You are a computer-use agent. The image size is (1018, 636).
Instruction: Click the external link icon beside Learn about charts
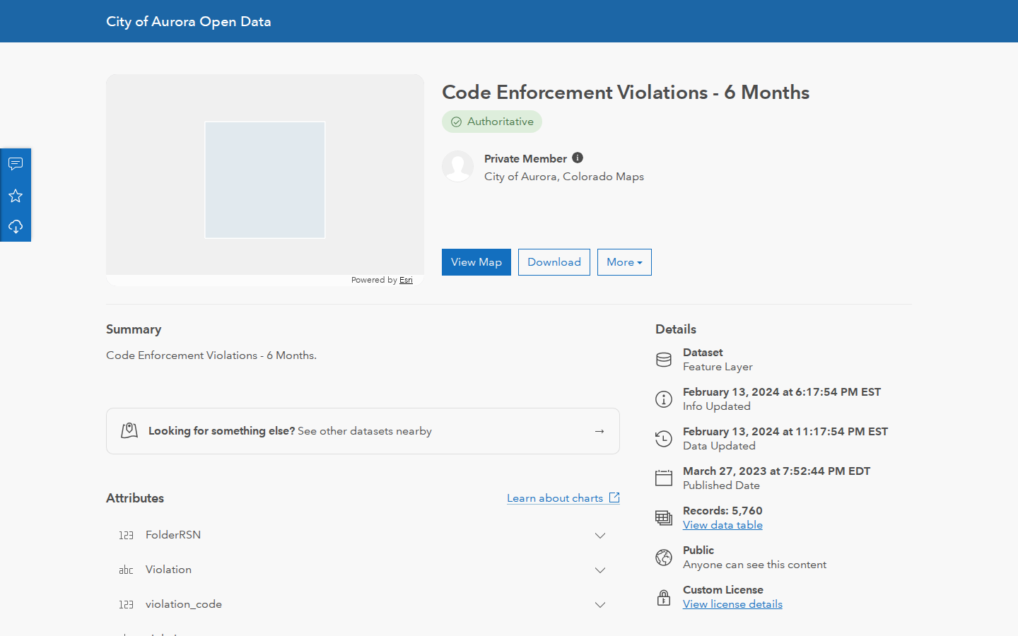click(x=614, y=497)
